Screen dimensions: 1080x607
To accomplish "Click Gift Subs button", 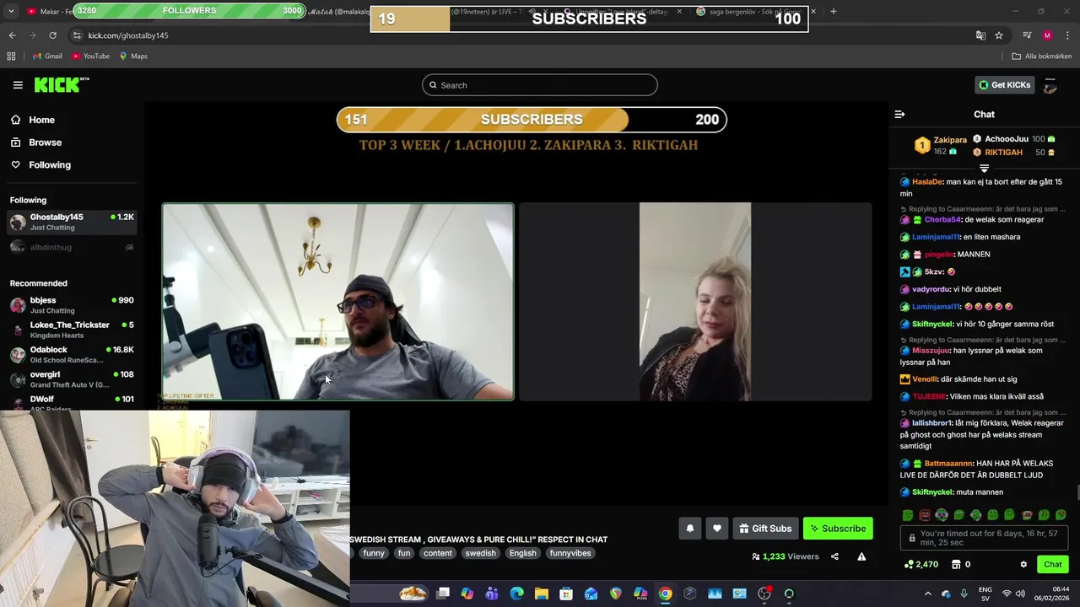I will coord(765,529).
